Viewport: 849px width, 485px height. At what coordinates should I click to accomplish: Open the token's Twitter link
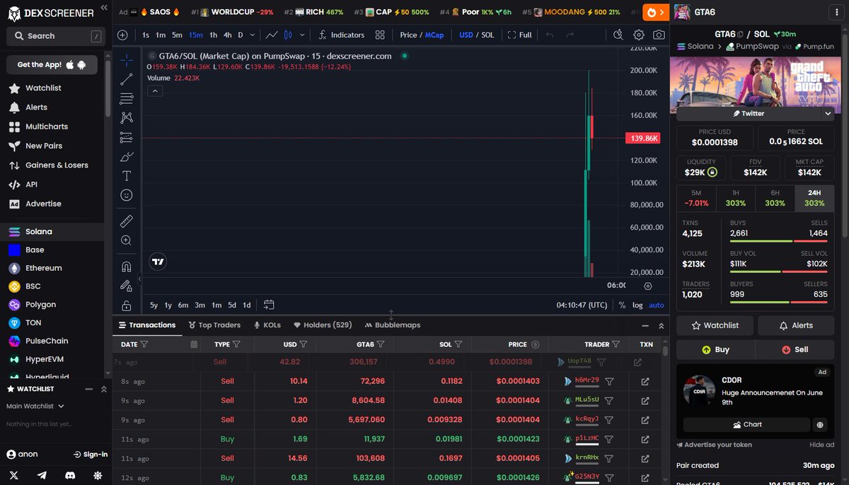749,113
